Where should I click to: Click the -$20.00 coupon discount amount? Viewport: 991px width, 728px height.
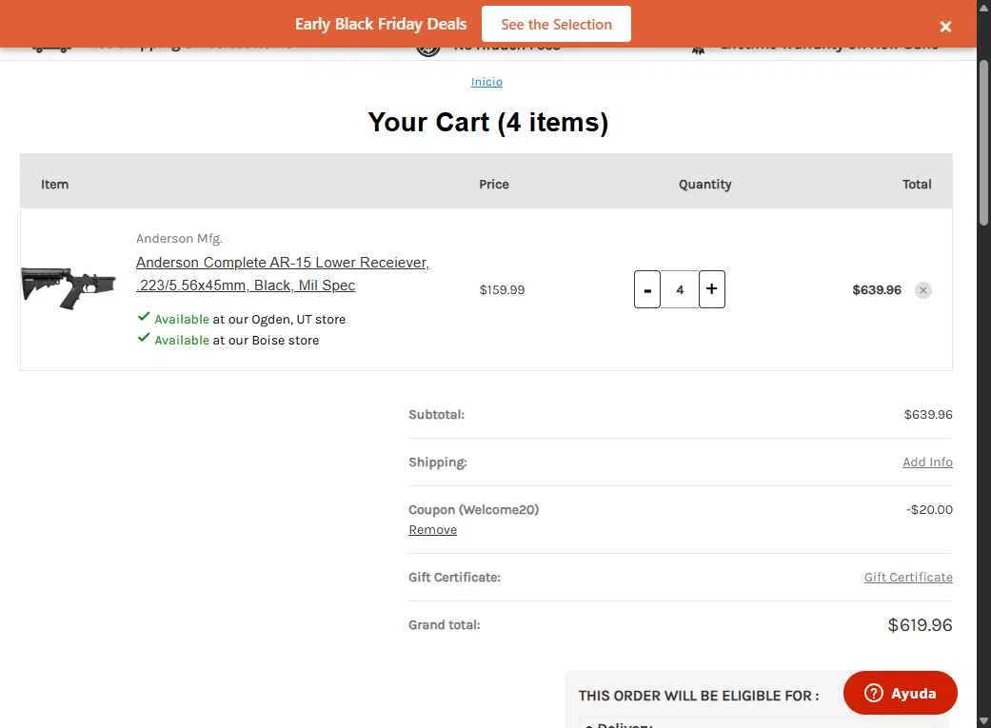(x=929, y=509)
